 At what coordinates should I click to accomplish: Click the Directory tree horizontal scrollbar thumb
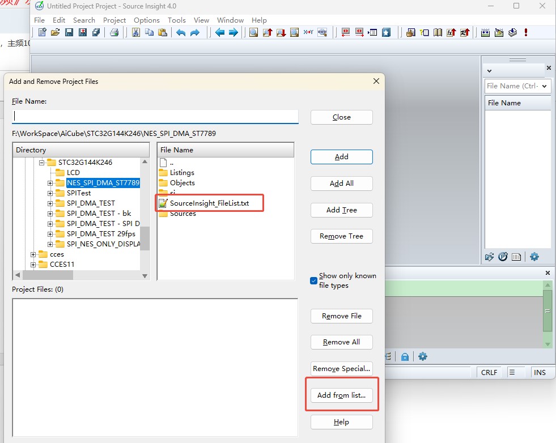pos(48,275)
